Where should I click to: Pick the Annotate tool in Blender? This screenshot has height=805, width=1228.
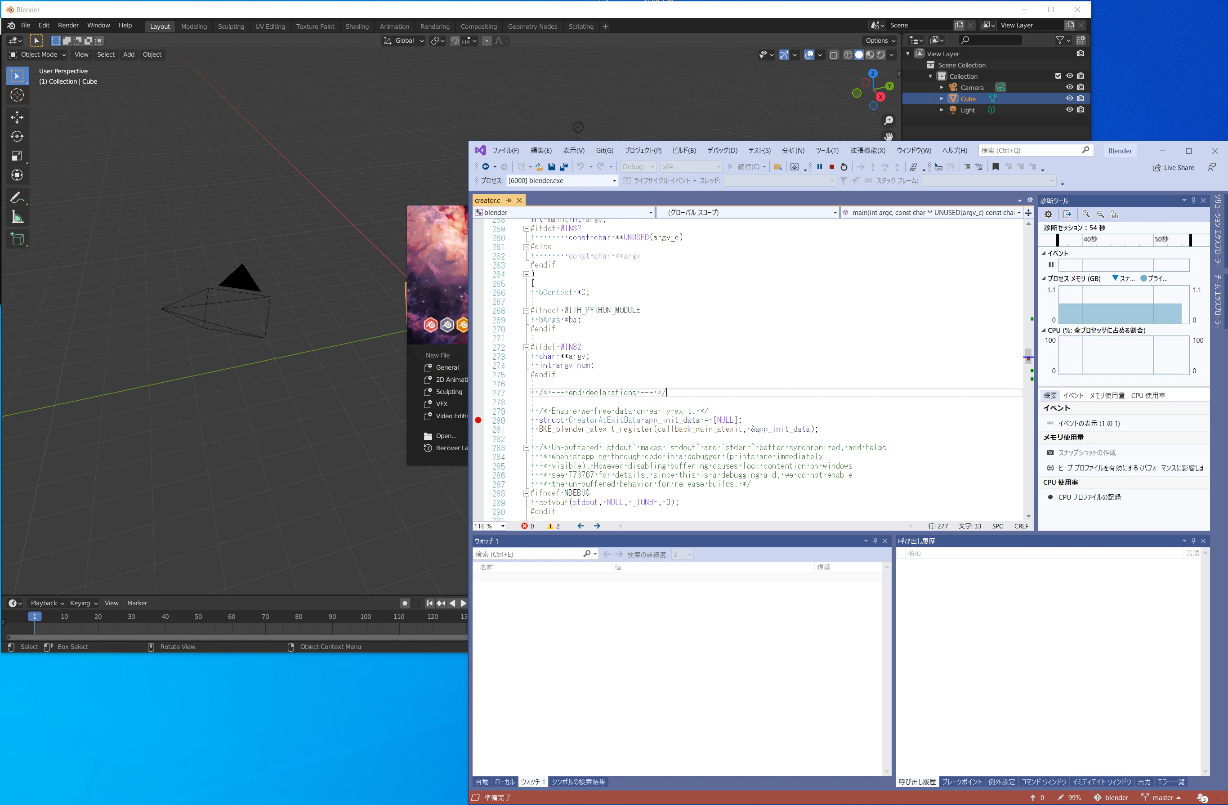click(17, 197)
